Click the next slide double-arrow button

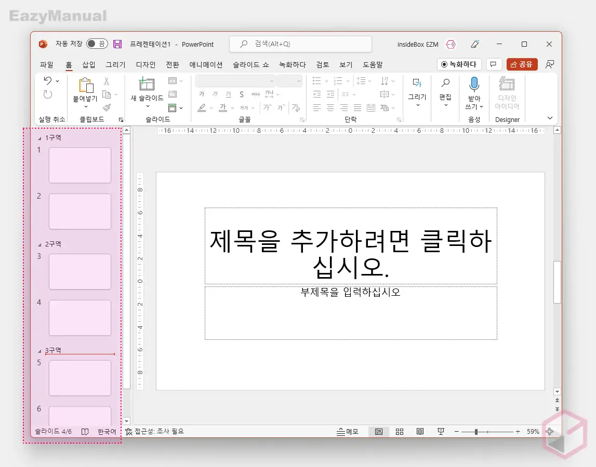(557, 409)
